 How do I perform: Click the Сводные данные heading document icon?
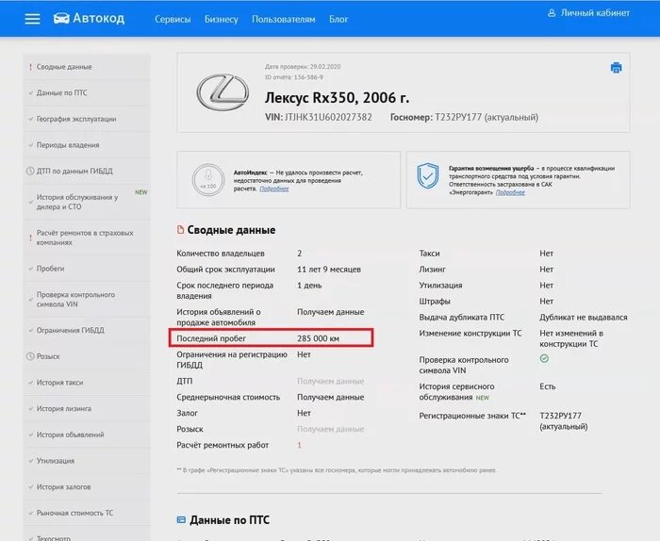coord(181,229)
